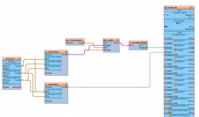Open the DigitalValue1 settings wrench icon
The image size is (199, 117).
[66, 84]
